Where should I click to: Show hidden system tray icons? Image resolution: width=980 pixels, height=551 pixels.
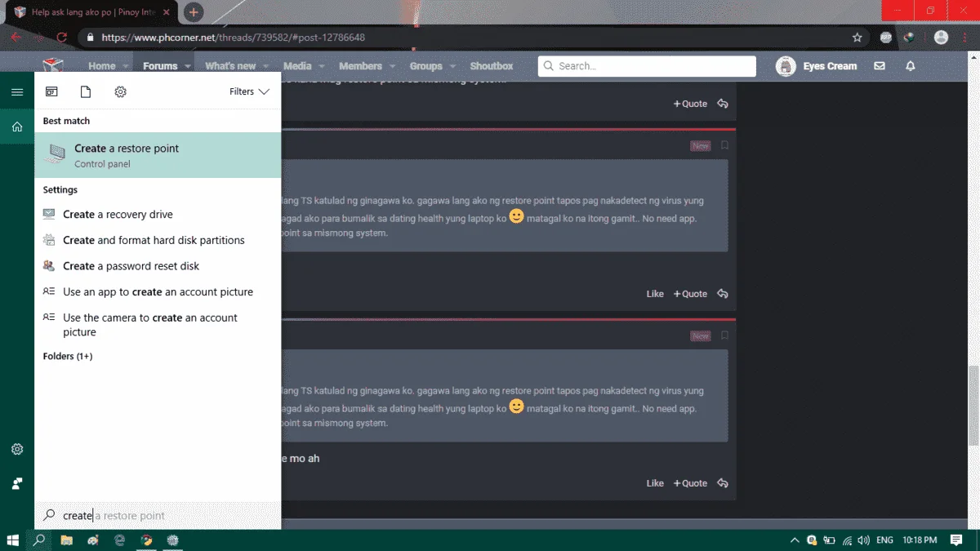tap(795, 540)
